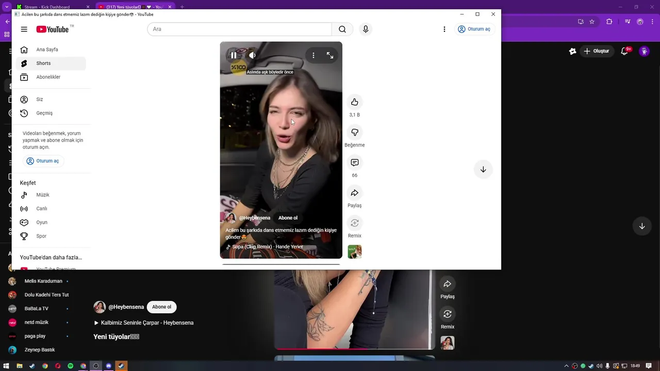Click the sidebar Oturum aç sign-in button
Screen dimensions: 660x371
[x=43, y=161]
